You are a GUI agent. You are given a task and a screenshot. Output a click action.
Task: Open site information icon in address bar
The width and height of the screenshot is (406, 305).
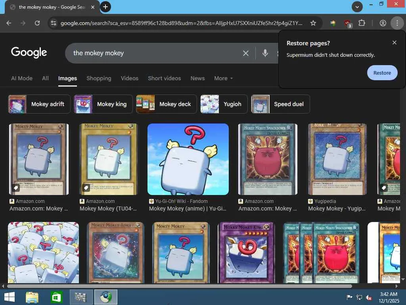54,23
